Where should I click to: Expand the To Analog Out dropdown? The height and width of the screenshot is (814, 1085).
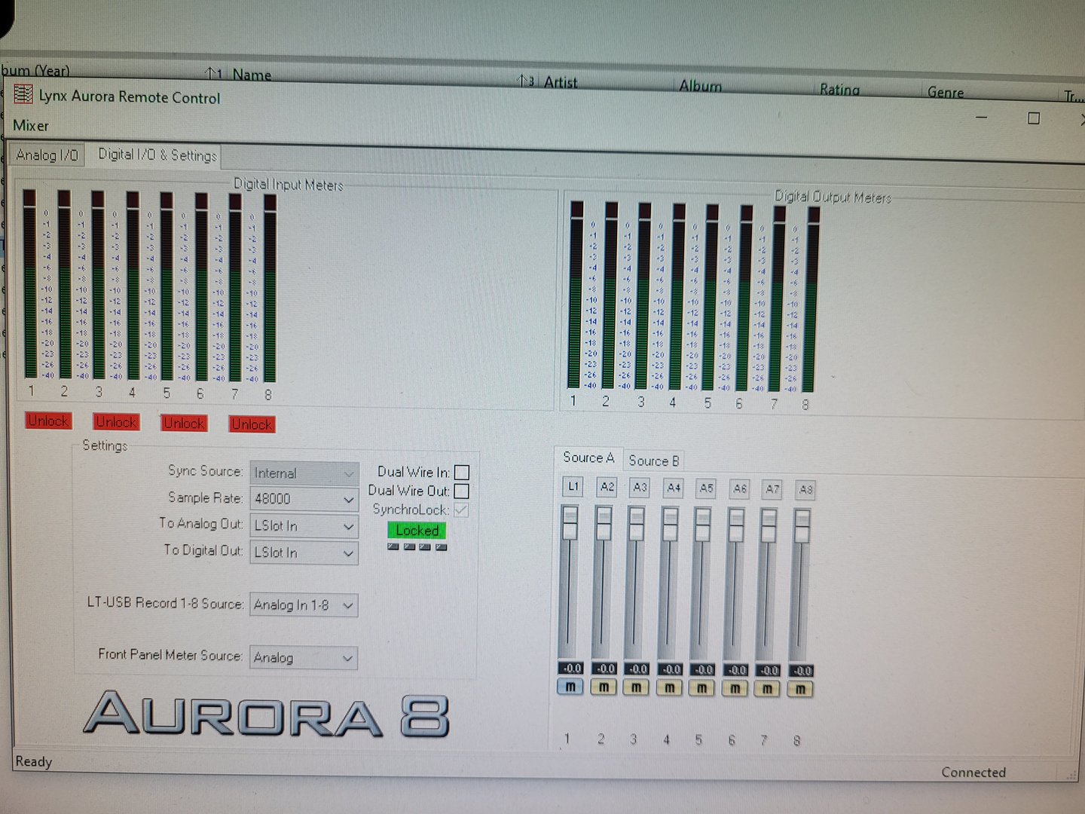pyautogui.click(x=304, y=525)
